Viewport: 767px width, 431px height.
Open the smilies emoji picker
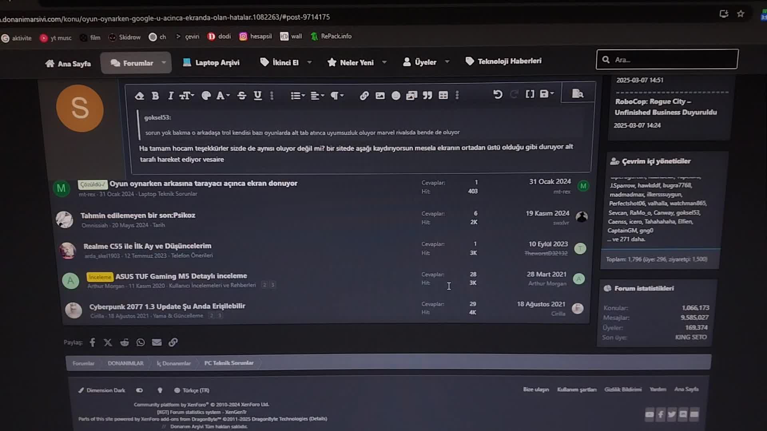pyautogui.click(x=395, y=95)
